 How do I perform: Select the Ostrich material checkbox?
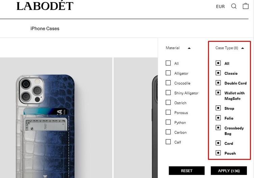coord(168,102)
